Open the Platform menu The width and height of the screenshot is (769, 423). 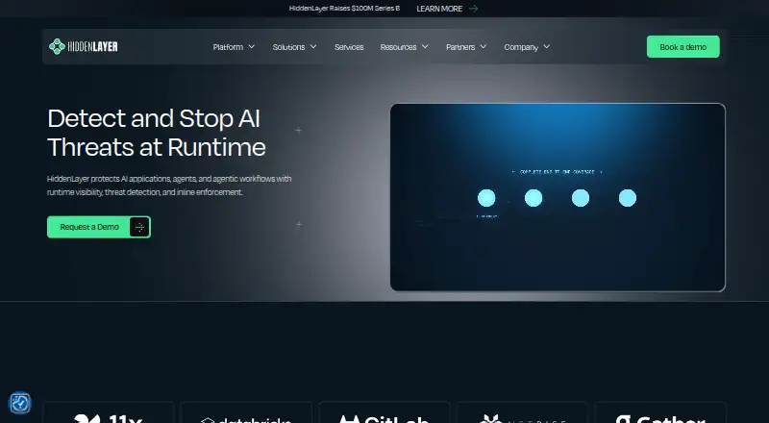tap(228, 47)
